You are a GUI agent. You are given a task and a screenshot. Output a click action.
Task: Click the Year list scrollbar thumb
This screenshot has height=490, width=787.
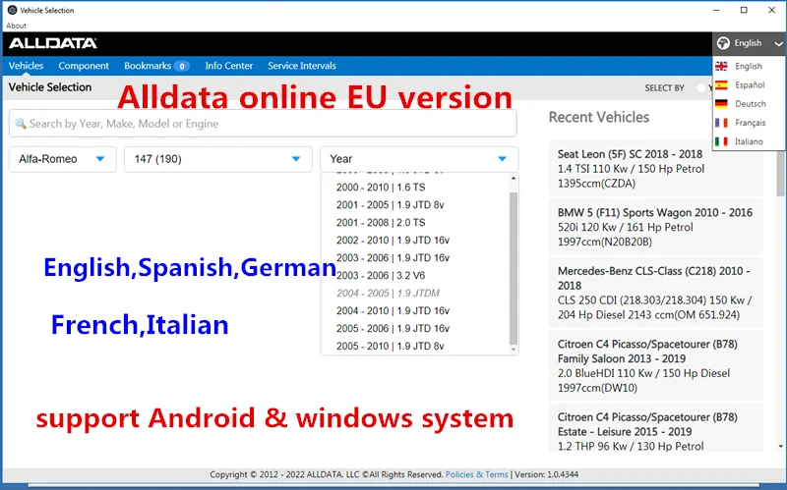(513, 268)
